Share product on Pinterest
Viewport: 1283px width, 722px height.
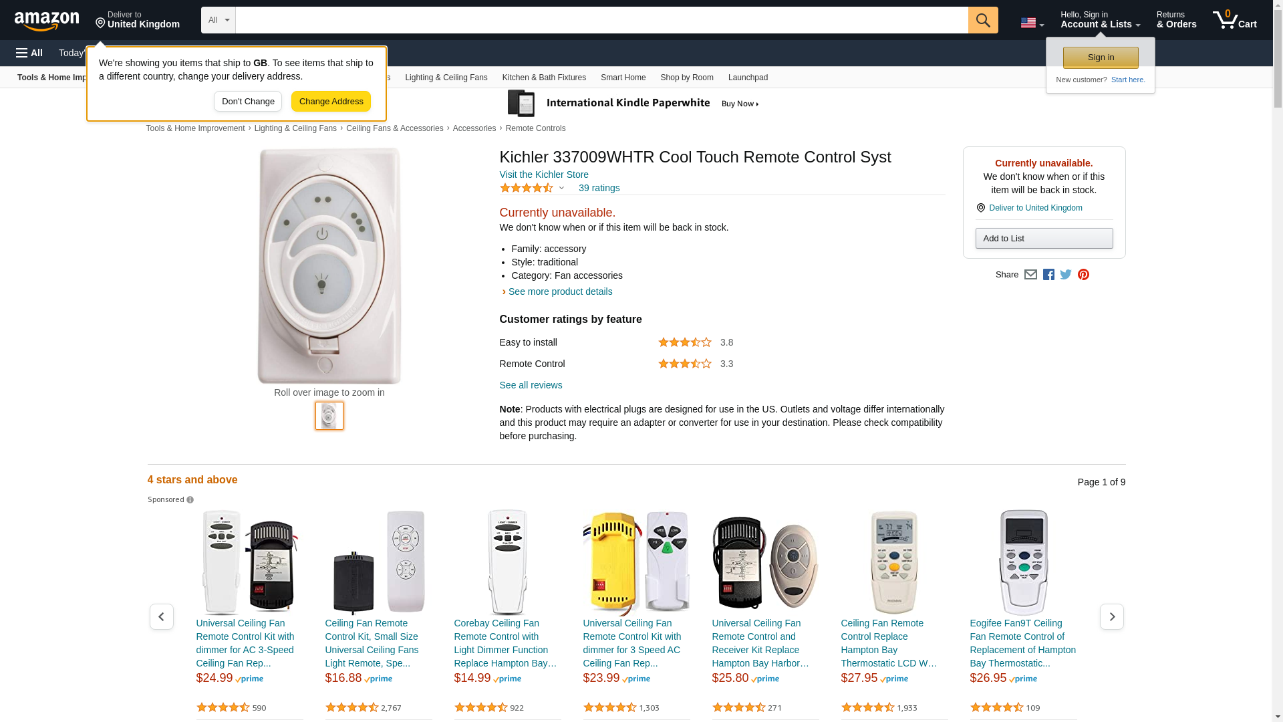tap(1083, 275)
